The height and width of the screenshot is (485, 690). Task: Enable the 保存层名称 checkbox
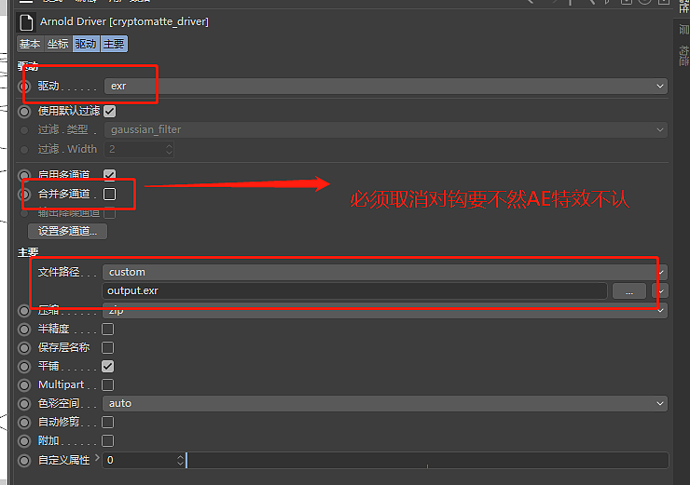[108, 348]
